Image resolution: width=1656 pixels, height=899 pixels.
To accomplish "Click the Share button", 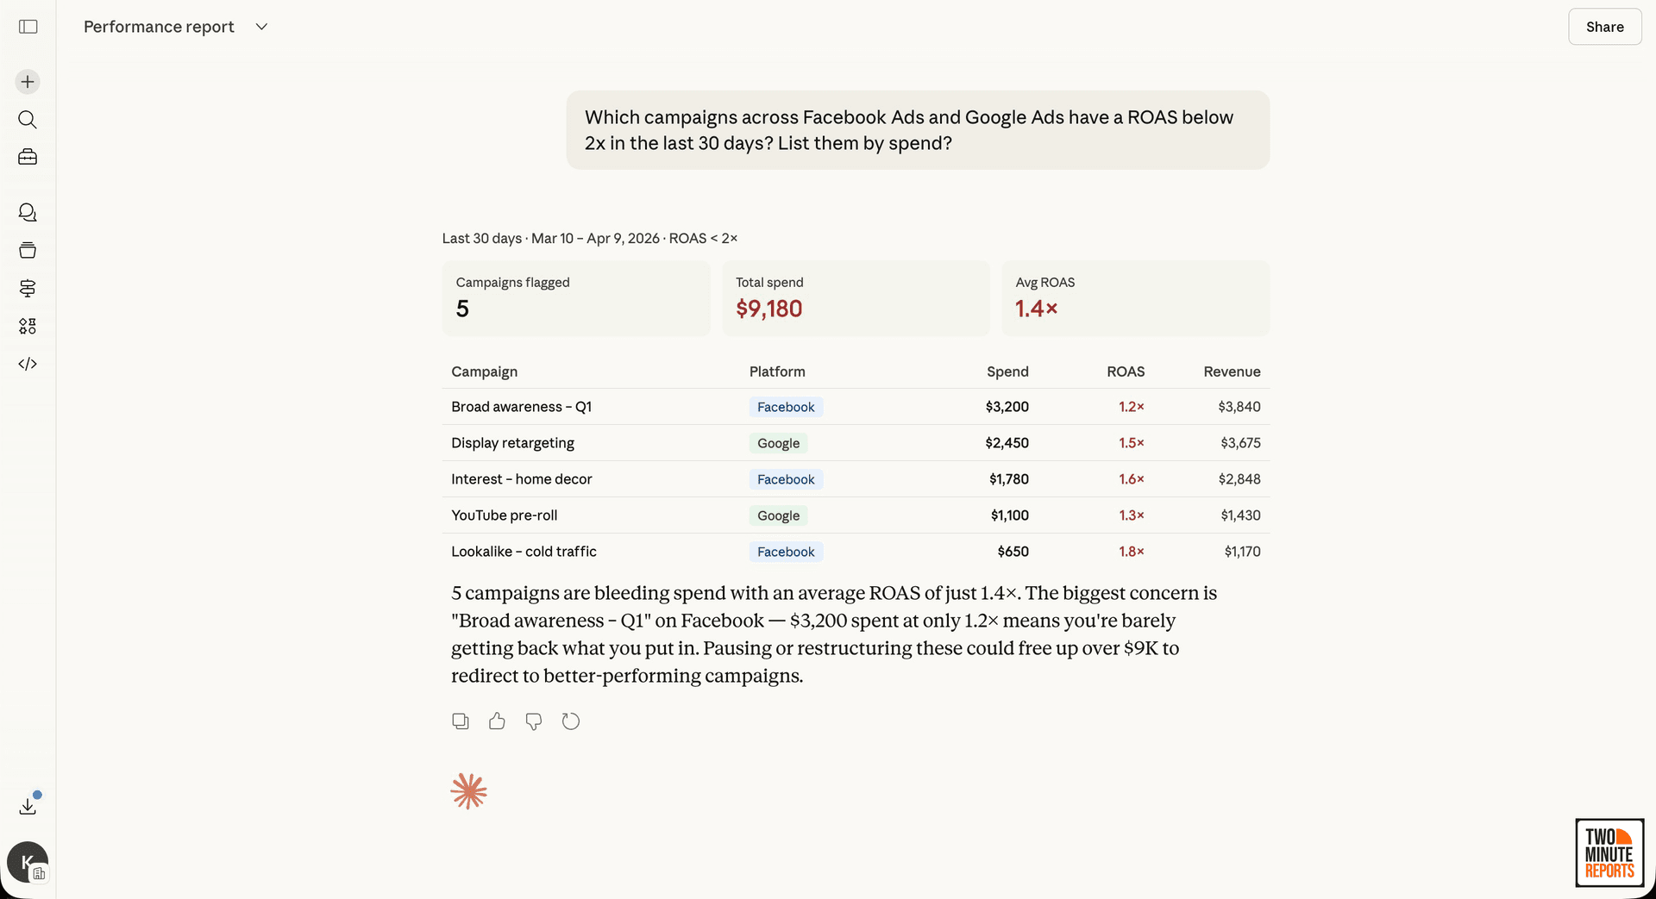I will click(x=1604, y=27).
